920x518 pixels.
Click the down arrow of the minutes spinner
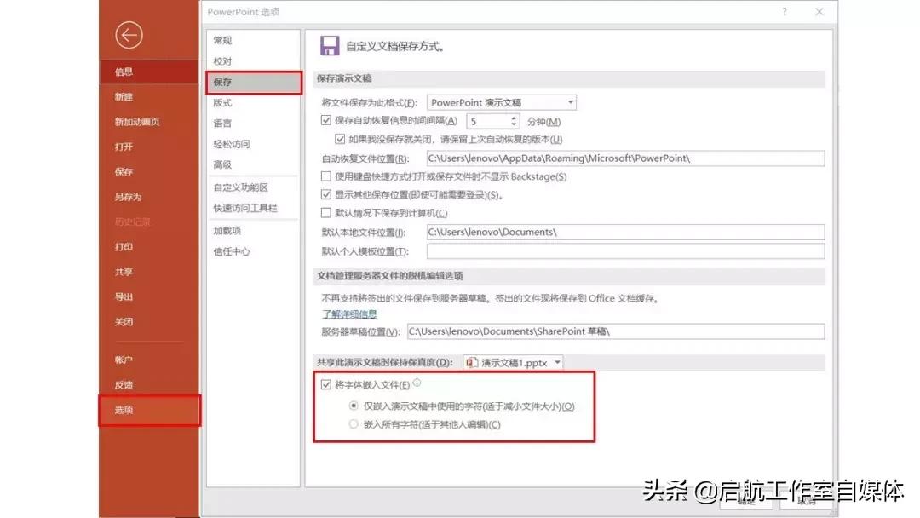[515, 125]
